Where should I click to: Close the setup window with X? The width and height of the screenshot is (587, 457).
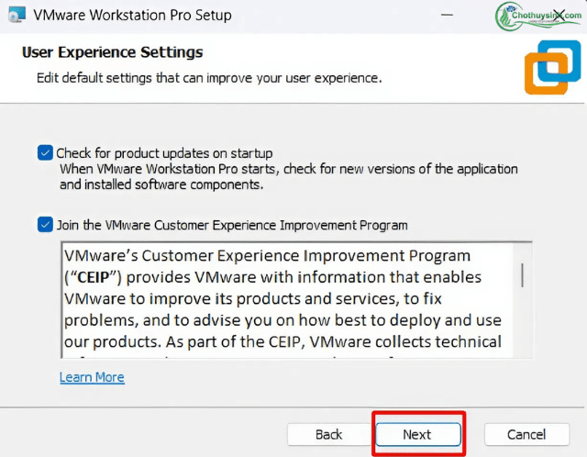coord(559,16)
